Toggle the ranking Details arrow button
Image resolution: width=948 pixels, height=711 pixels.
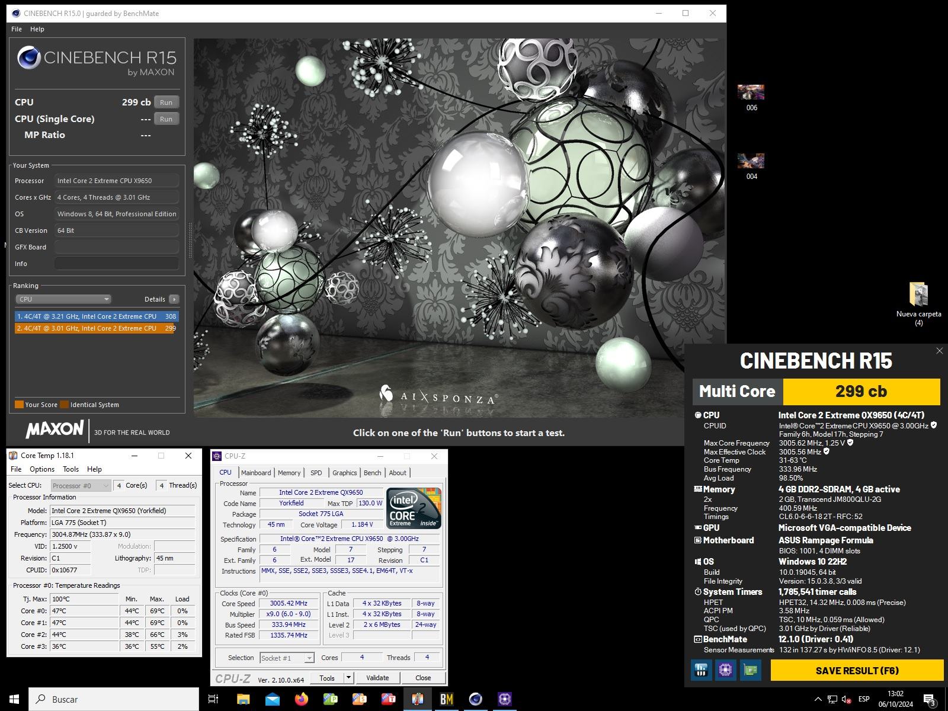(x=174, y=299)
